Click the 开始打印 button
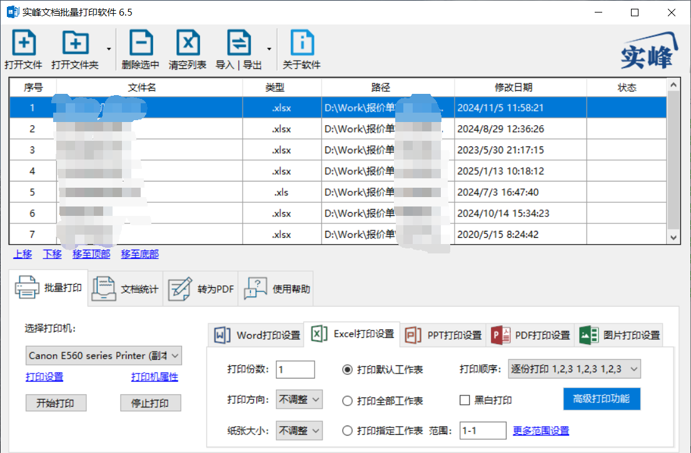This screenshot has width=691, height=453. (x=56, y=403)
